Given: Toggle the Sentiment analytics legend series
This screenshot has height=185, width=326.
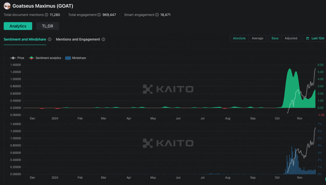Looking at the screenshot, I should (x=45, y=58).
